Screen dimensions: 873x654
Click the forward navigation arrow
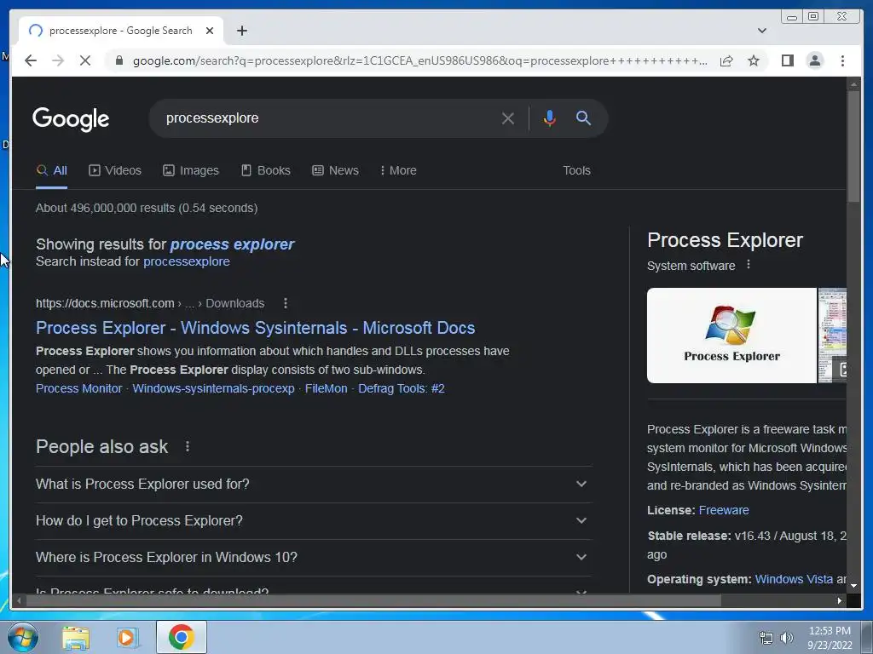[58, 60]
